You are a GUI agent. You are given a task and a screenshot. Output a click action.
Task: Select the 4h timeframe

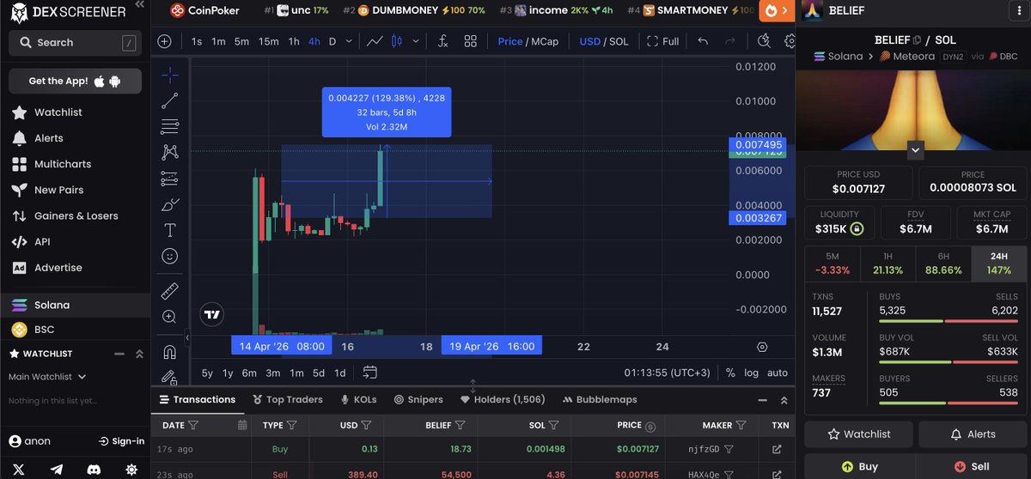(x=314, y=41)
